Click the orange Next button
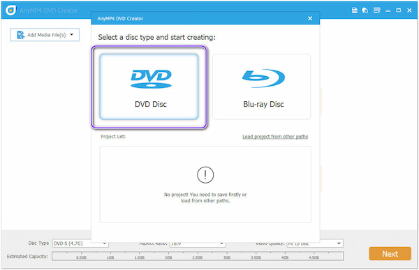 [390, 254]
